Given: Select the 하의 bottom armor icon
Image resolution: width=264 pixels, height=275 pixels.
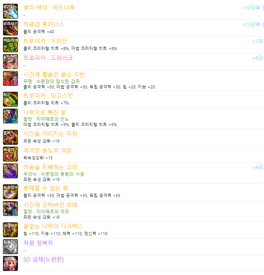Looking at the screenshot, I should [x=10, y=78].
